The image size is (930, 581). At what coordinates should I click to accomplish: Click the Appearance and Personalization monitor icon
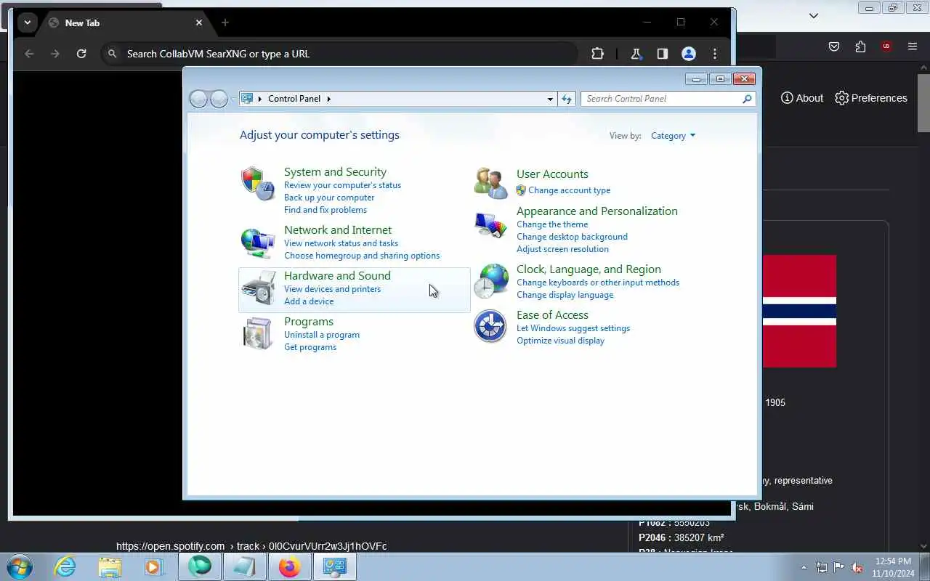click(490, 225)
